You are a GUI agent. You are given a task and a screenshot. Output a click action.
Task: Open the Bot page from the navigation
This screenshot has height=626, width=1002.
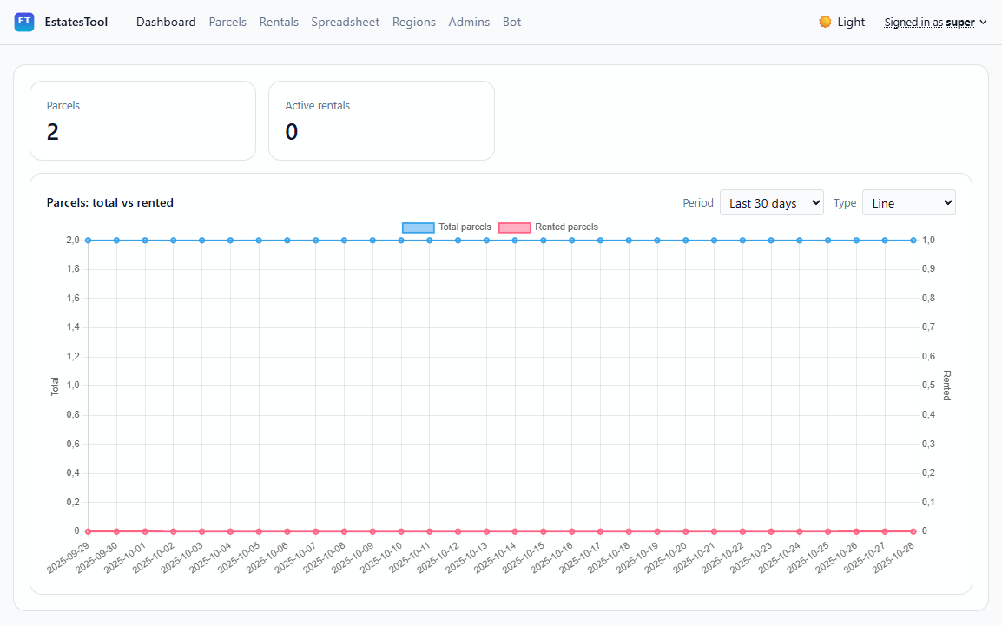[511, 22]
